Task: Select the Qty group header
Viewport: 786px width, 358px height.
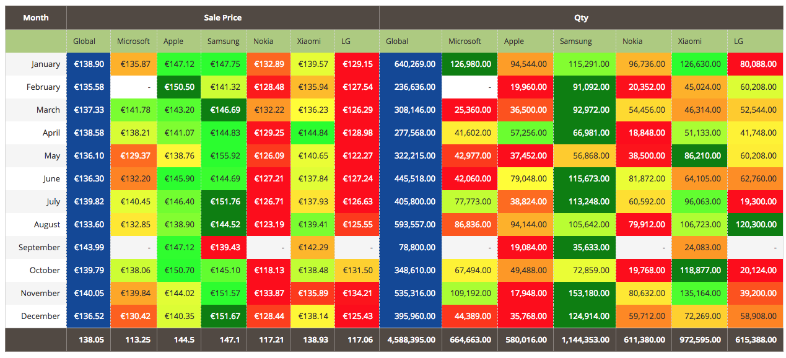Action: pos(581,17)
